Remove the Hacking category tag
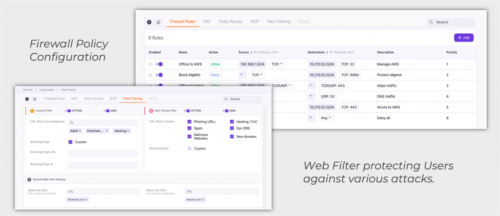Image resolution: width=500 pixels, height=216 pixels. click(x=128, y=131)
